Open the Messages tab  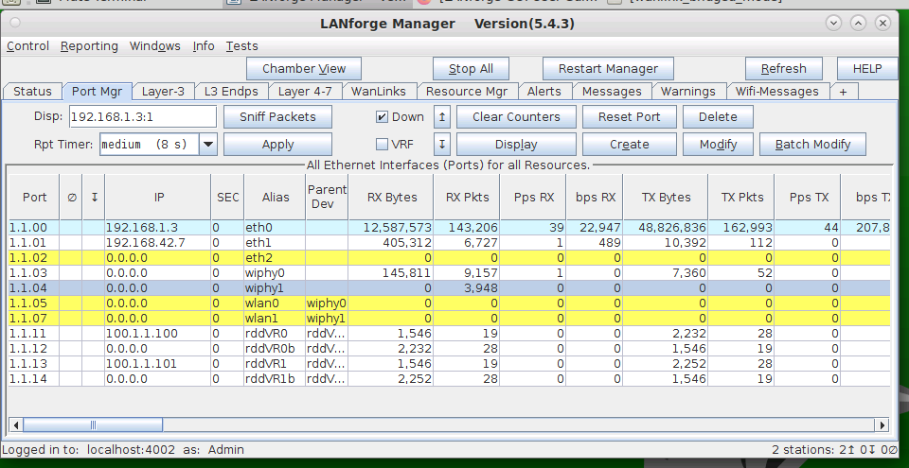(612, 92)
